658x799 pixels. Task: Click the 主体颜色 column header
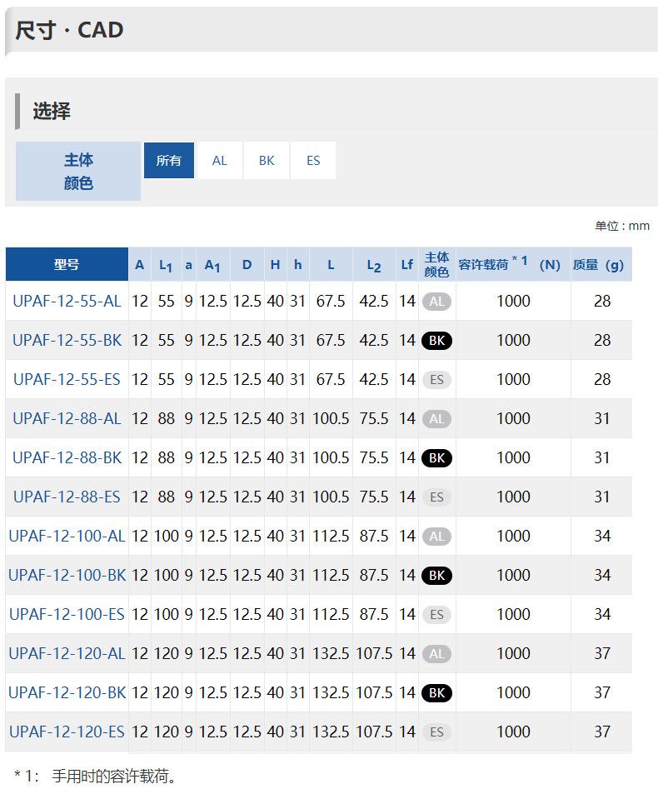coord(436,264)
